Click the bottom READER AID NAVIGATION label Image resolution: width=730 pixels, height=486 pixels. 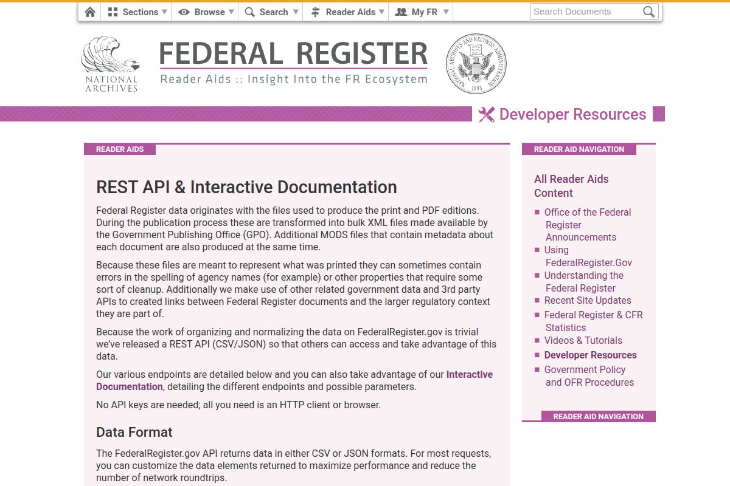(x=599, y=416)
